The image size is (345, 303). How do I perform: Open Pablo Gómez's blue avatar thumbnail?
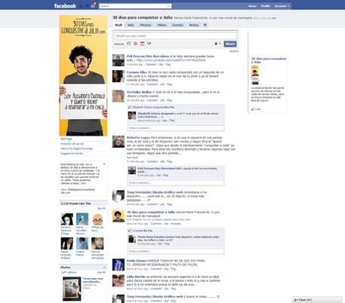119,265
